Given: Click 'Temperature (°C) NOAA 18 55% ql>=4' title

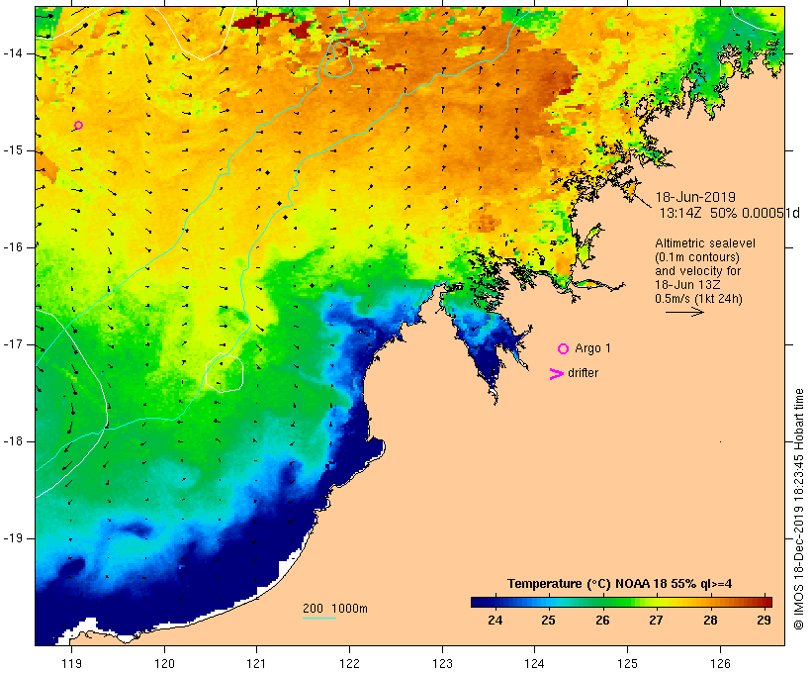Looking at the screenshot, I should click(620, 584).
